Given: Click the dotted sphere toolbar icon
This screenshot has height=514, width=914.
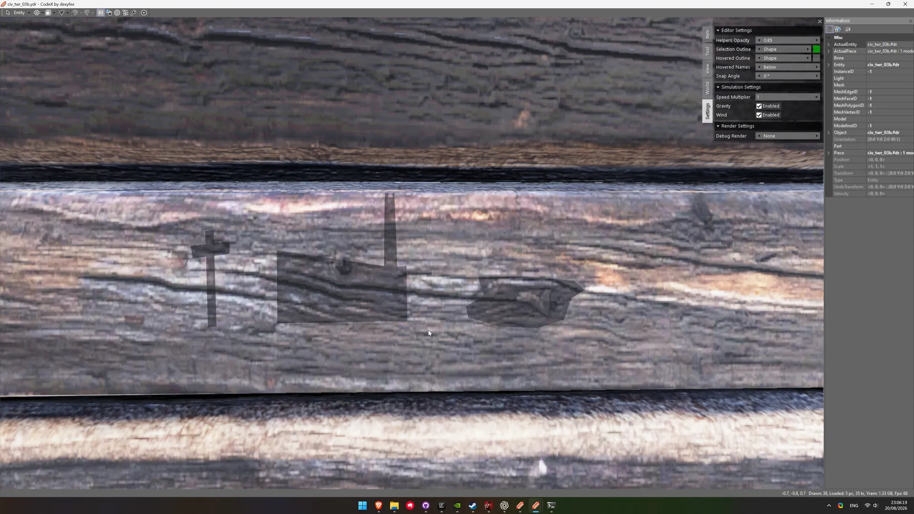Looking at the screenshot, I should 117,13.
